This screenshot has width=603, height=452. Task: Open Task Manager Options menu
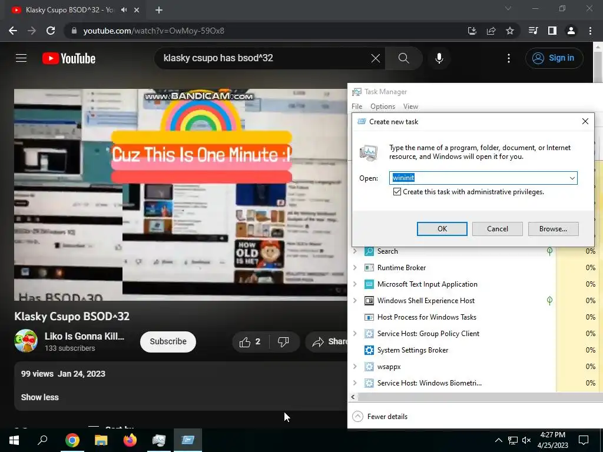coord(383,107)
